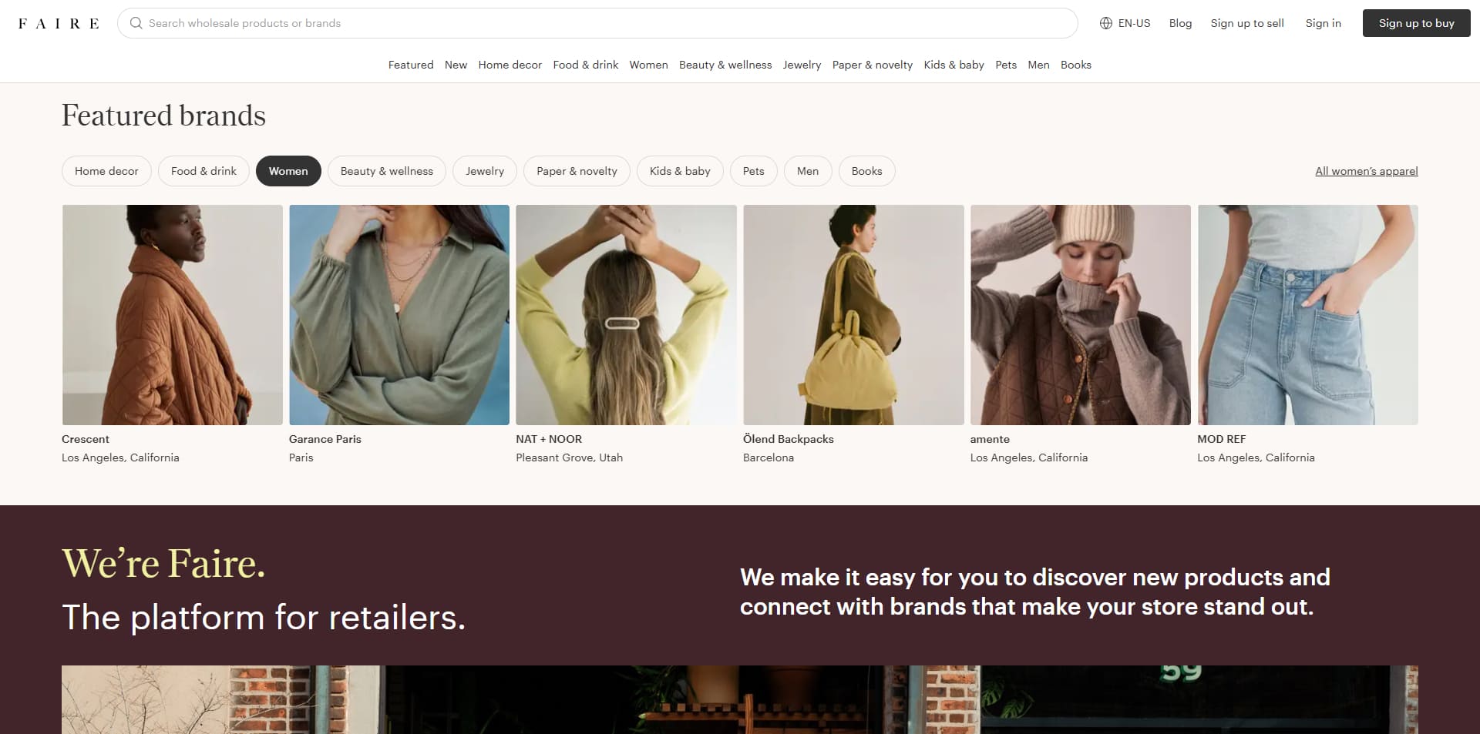
Task: Click the Faire logo
Action: click(59, 23)
